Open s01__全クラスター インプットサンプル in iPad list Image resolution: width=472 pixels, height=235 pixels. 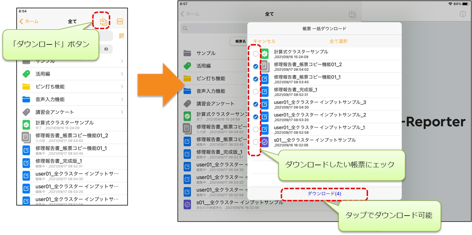pos(239,204)
